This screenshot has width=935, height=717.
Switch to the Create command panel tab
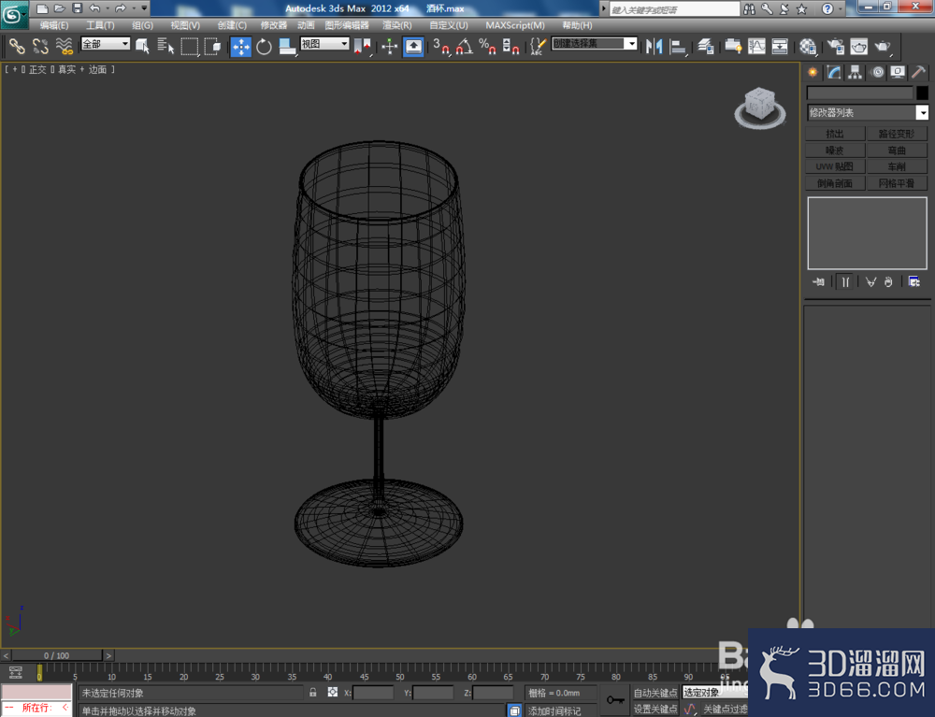pyautogui.click(x=813, y=73)
